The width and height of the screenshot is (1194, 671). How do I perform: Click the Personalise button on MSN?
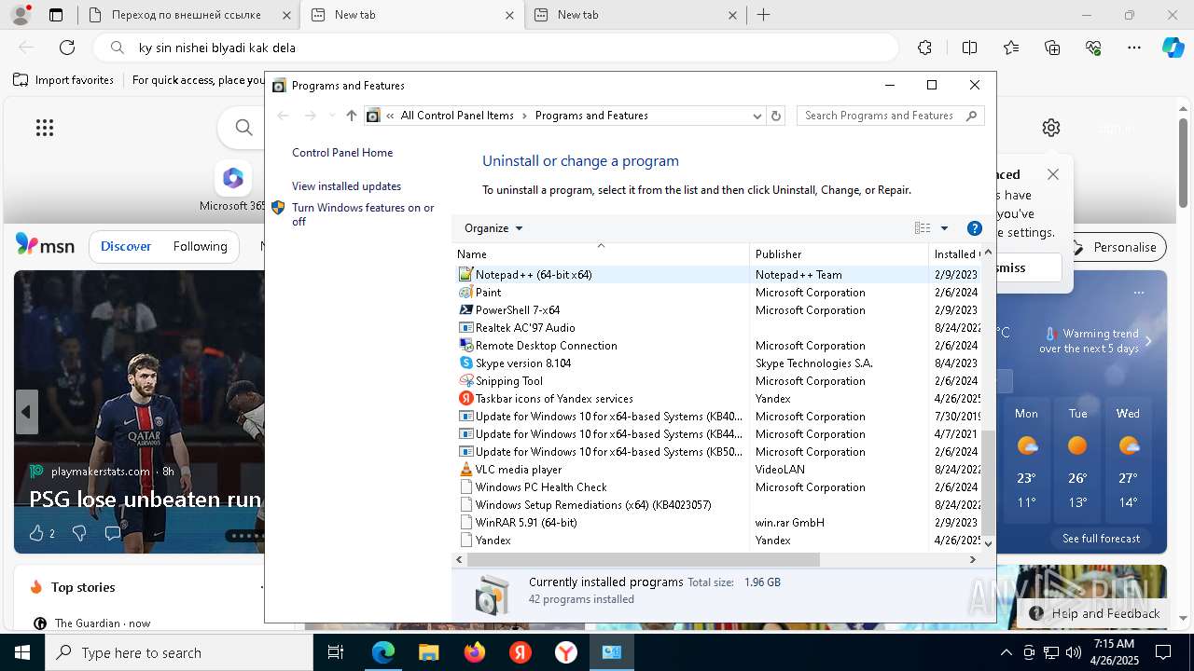tap(1116, 247)
